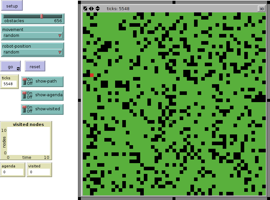Click the ticks monitor value 5548
Viewport: 270px width, 200px height.
click(x=9, y=84)
